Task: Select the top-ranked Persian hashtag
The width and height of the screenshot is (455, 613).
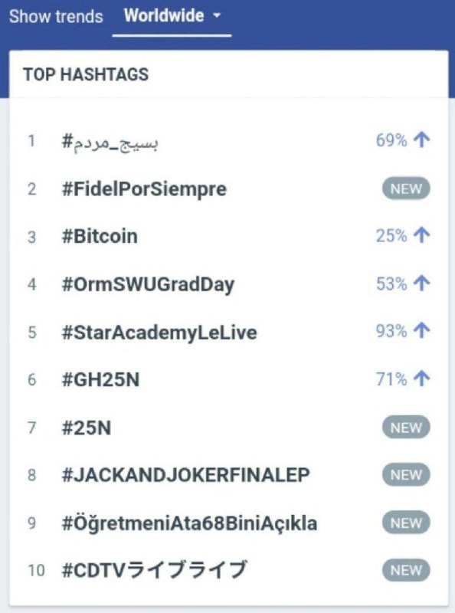Action: (110, 141)
